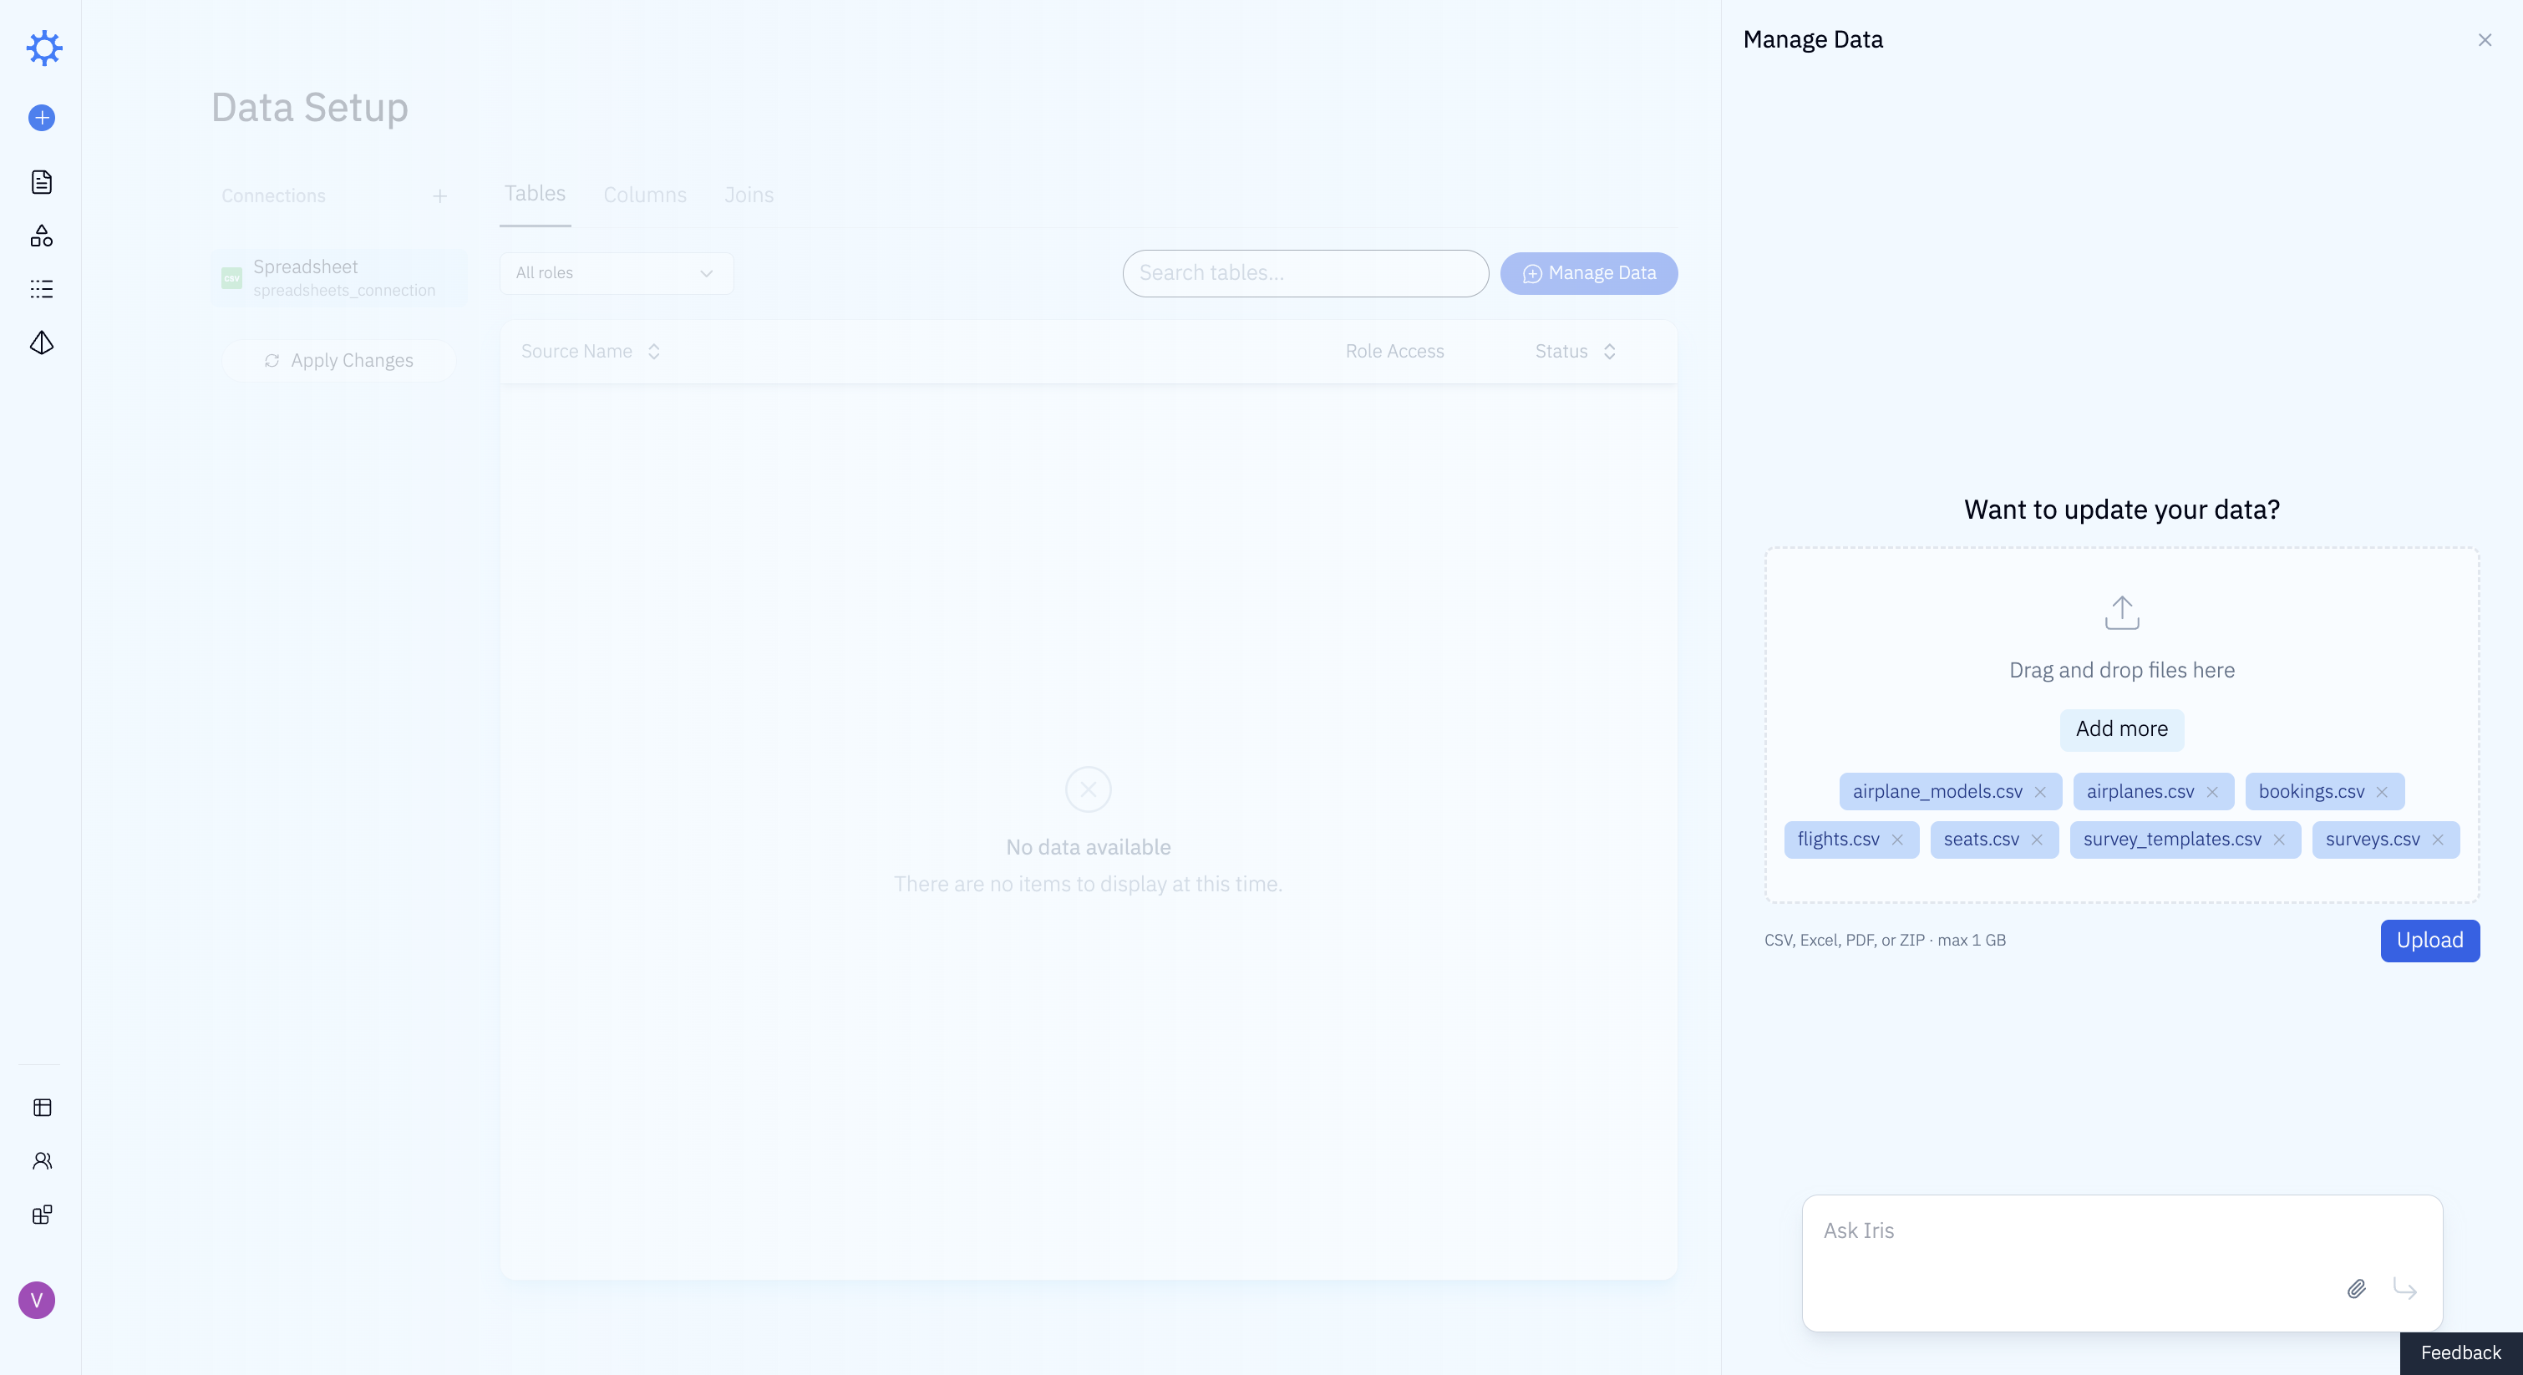Remove airplane_models.csv from upload list

(2040, 792)
